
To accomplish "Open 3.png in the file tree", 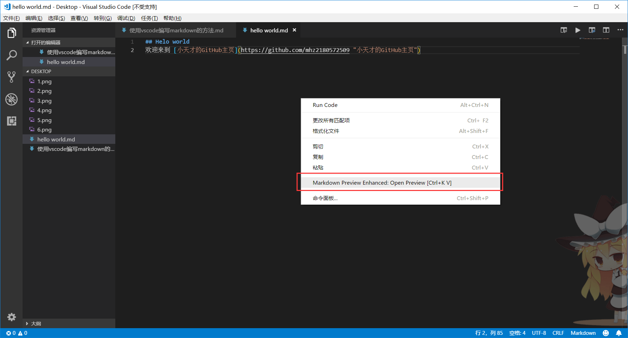I will (x=44, y=101).
